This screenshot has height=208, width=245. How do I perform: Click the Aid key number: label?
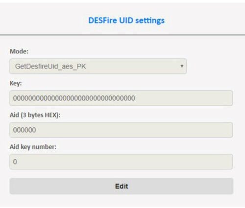click(33, 147)
